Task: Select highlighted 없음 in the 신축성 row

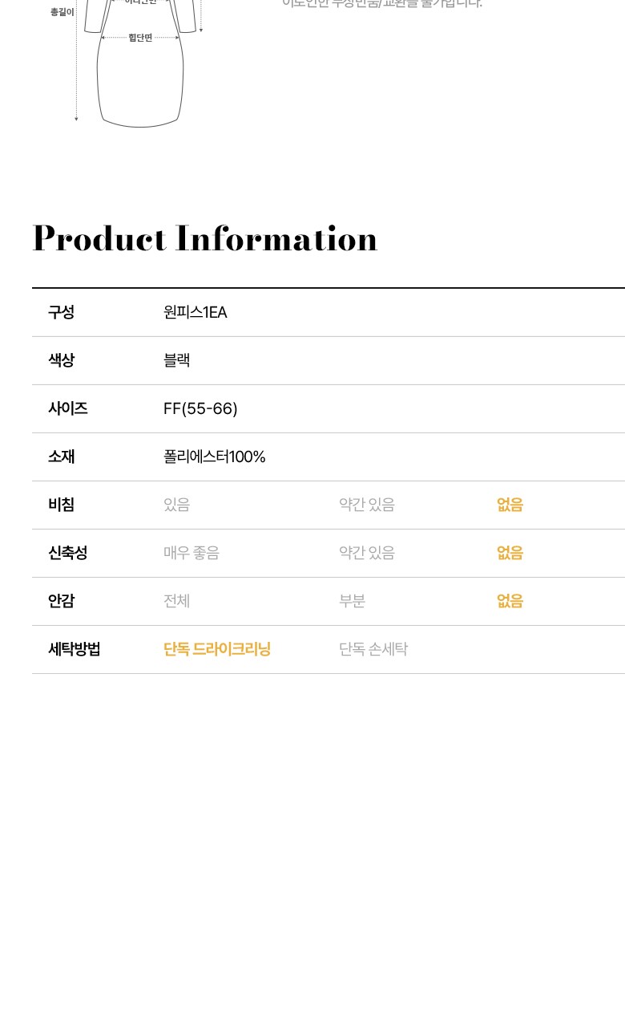Action: tap(510, 553)
